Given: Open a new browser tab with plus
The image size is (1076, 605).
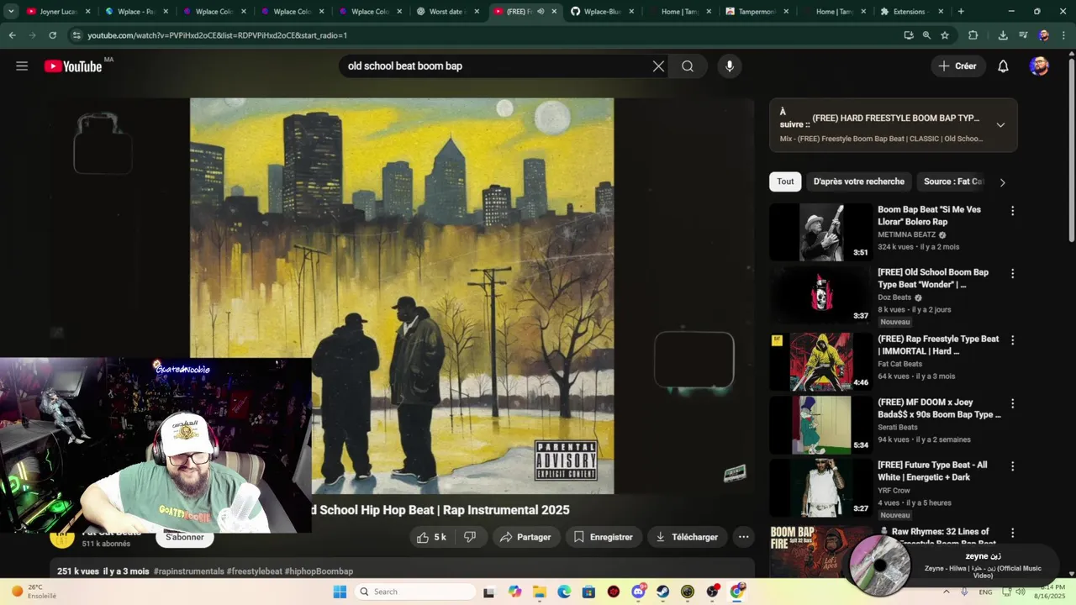Looking at the screenshot, I should tap(961, 12).
